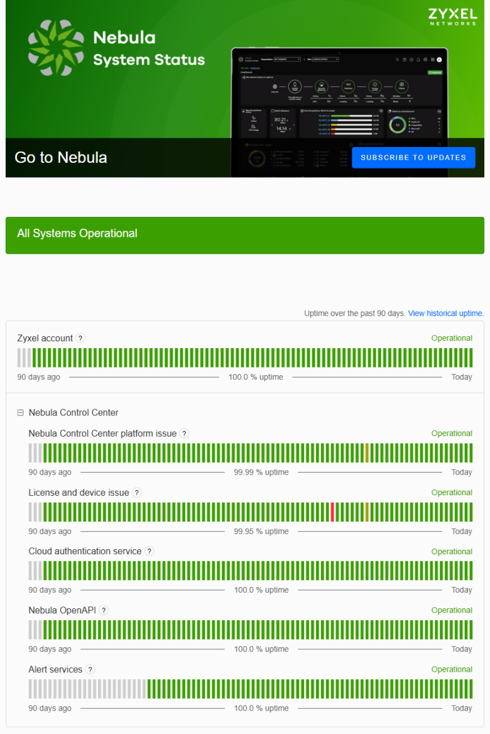This screenshot has width=490, height=734.
Task: Click the first gray bar in Zyxel account timeline
Action: [19, 358]
